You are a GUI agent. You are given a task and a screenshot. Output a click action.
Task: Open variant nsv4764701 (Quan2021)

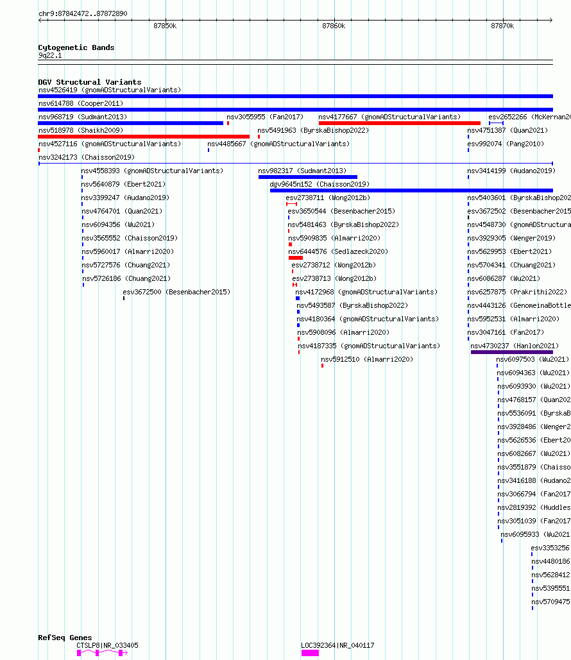pyautogui.click(x=122, y=211)
